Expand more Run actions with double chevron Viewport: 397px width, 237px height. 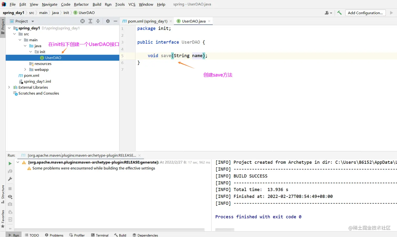[x=10, y=228]
